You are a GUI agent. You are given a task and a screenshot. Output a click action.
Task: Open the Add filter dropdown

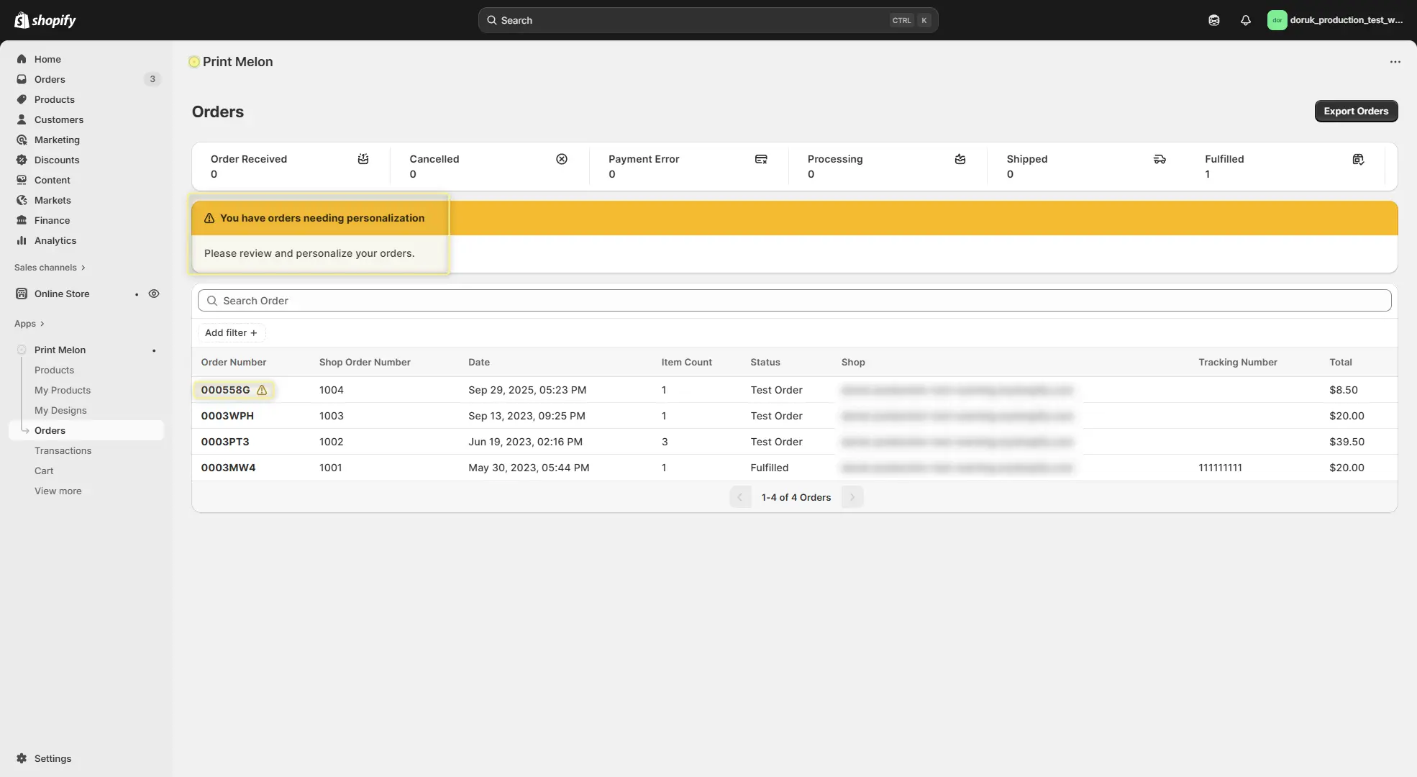[231, 332]
